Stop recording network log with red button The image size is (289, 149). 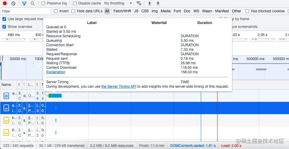coord(5,3)
